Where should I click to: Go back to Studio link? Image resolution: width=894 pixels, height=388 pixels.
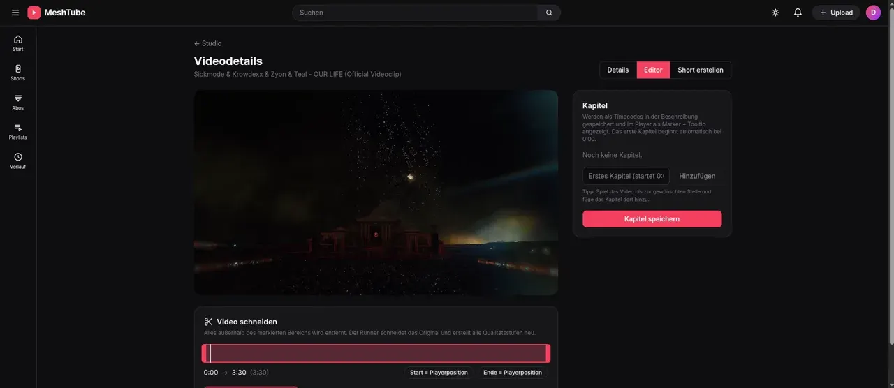pos(208,43)
